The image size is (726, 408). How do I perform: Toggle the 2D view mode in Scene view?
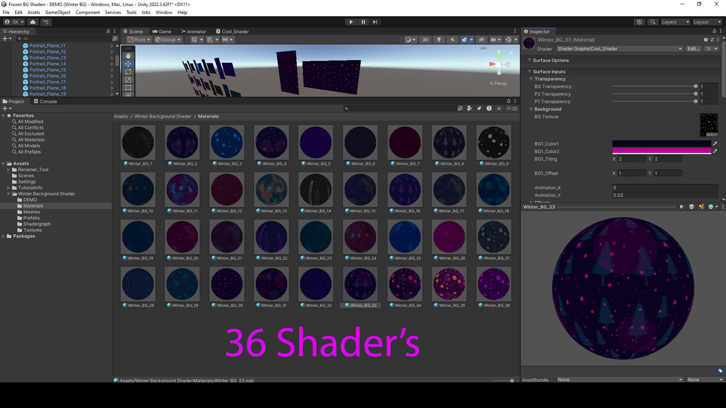tap(425, 39)
